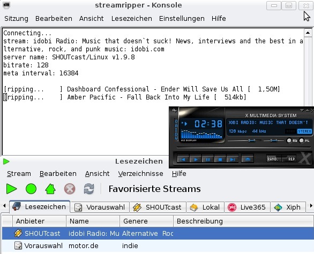Switch to the SHOUTcast tab
The image size is (314, 254).
pos(158,207)
